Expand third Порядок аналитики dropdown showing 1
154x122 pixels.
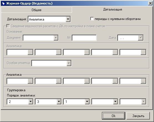tap(87, 101)
